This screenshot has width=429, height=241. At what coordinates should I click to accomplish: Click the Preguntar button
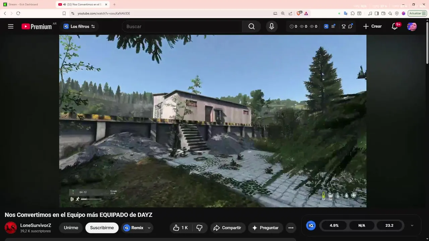click(265, 228)
